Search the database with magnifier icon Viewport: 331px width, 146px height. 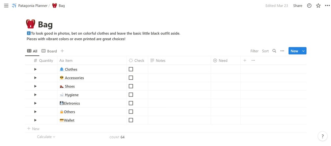tap(274, 51)
